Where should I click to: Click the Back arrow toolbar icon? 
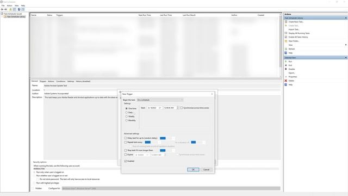coord(2,9)
